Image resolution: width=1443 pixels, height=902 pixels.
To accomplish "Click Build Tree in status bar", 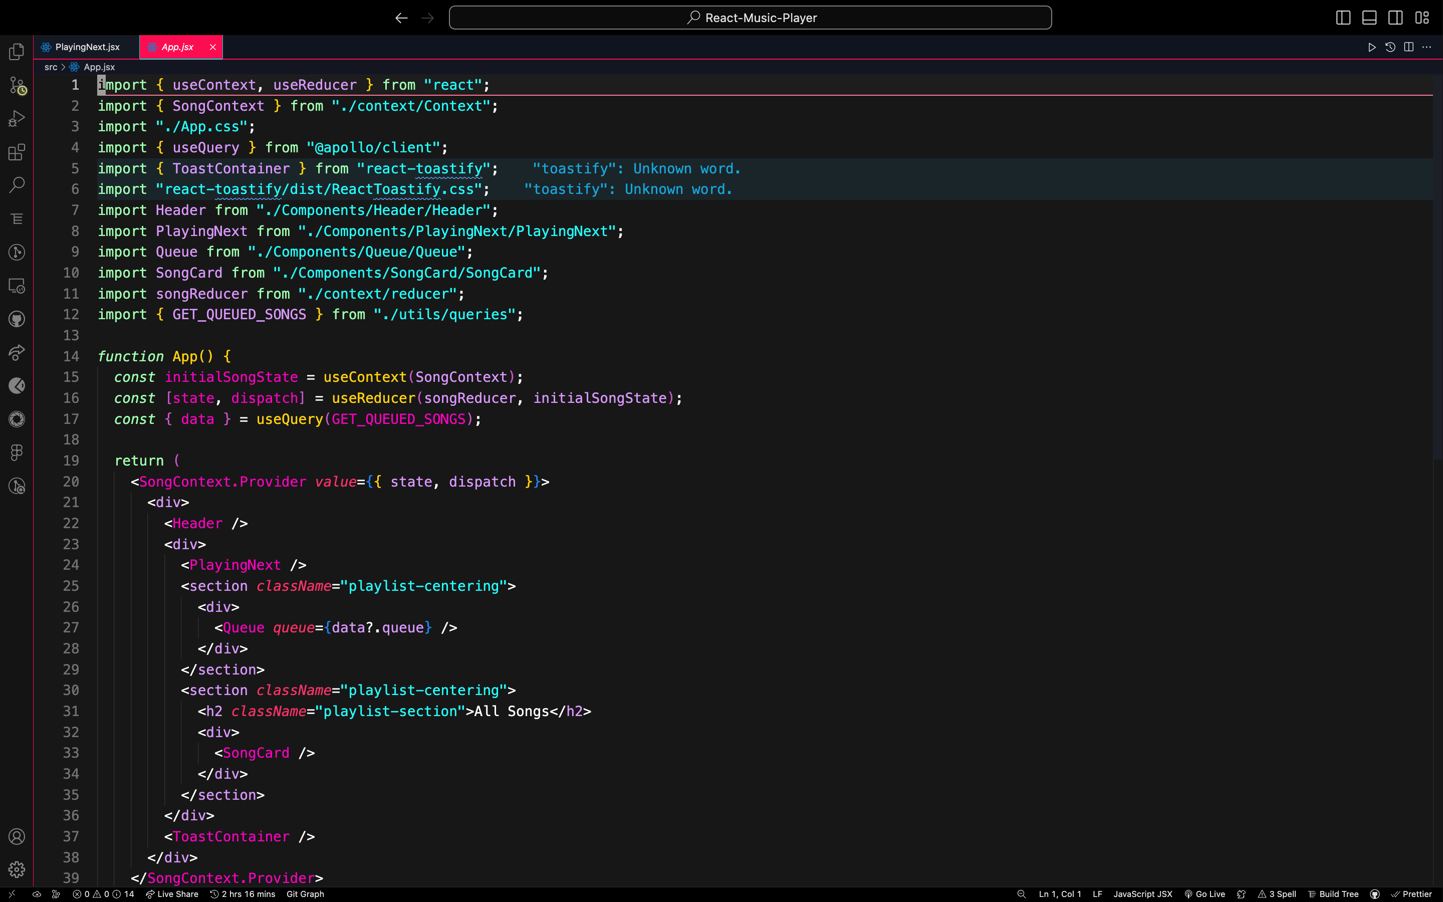I will [1333, 893].
